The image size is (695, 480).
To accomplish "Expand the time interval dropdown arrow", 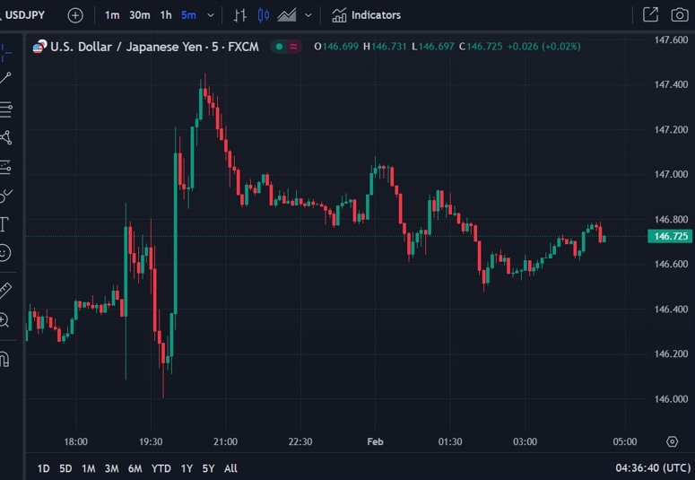I will 211,15.
